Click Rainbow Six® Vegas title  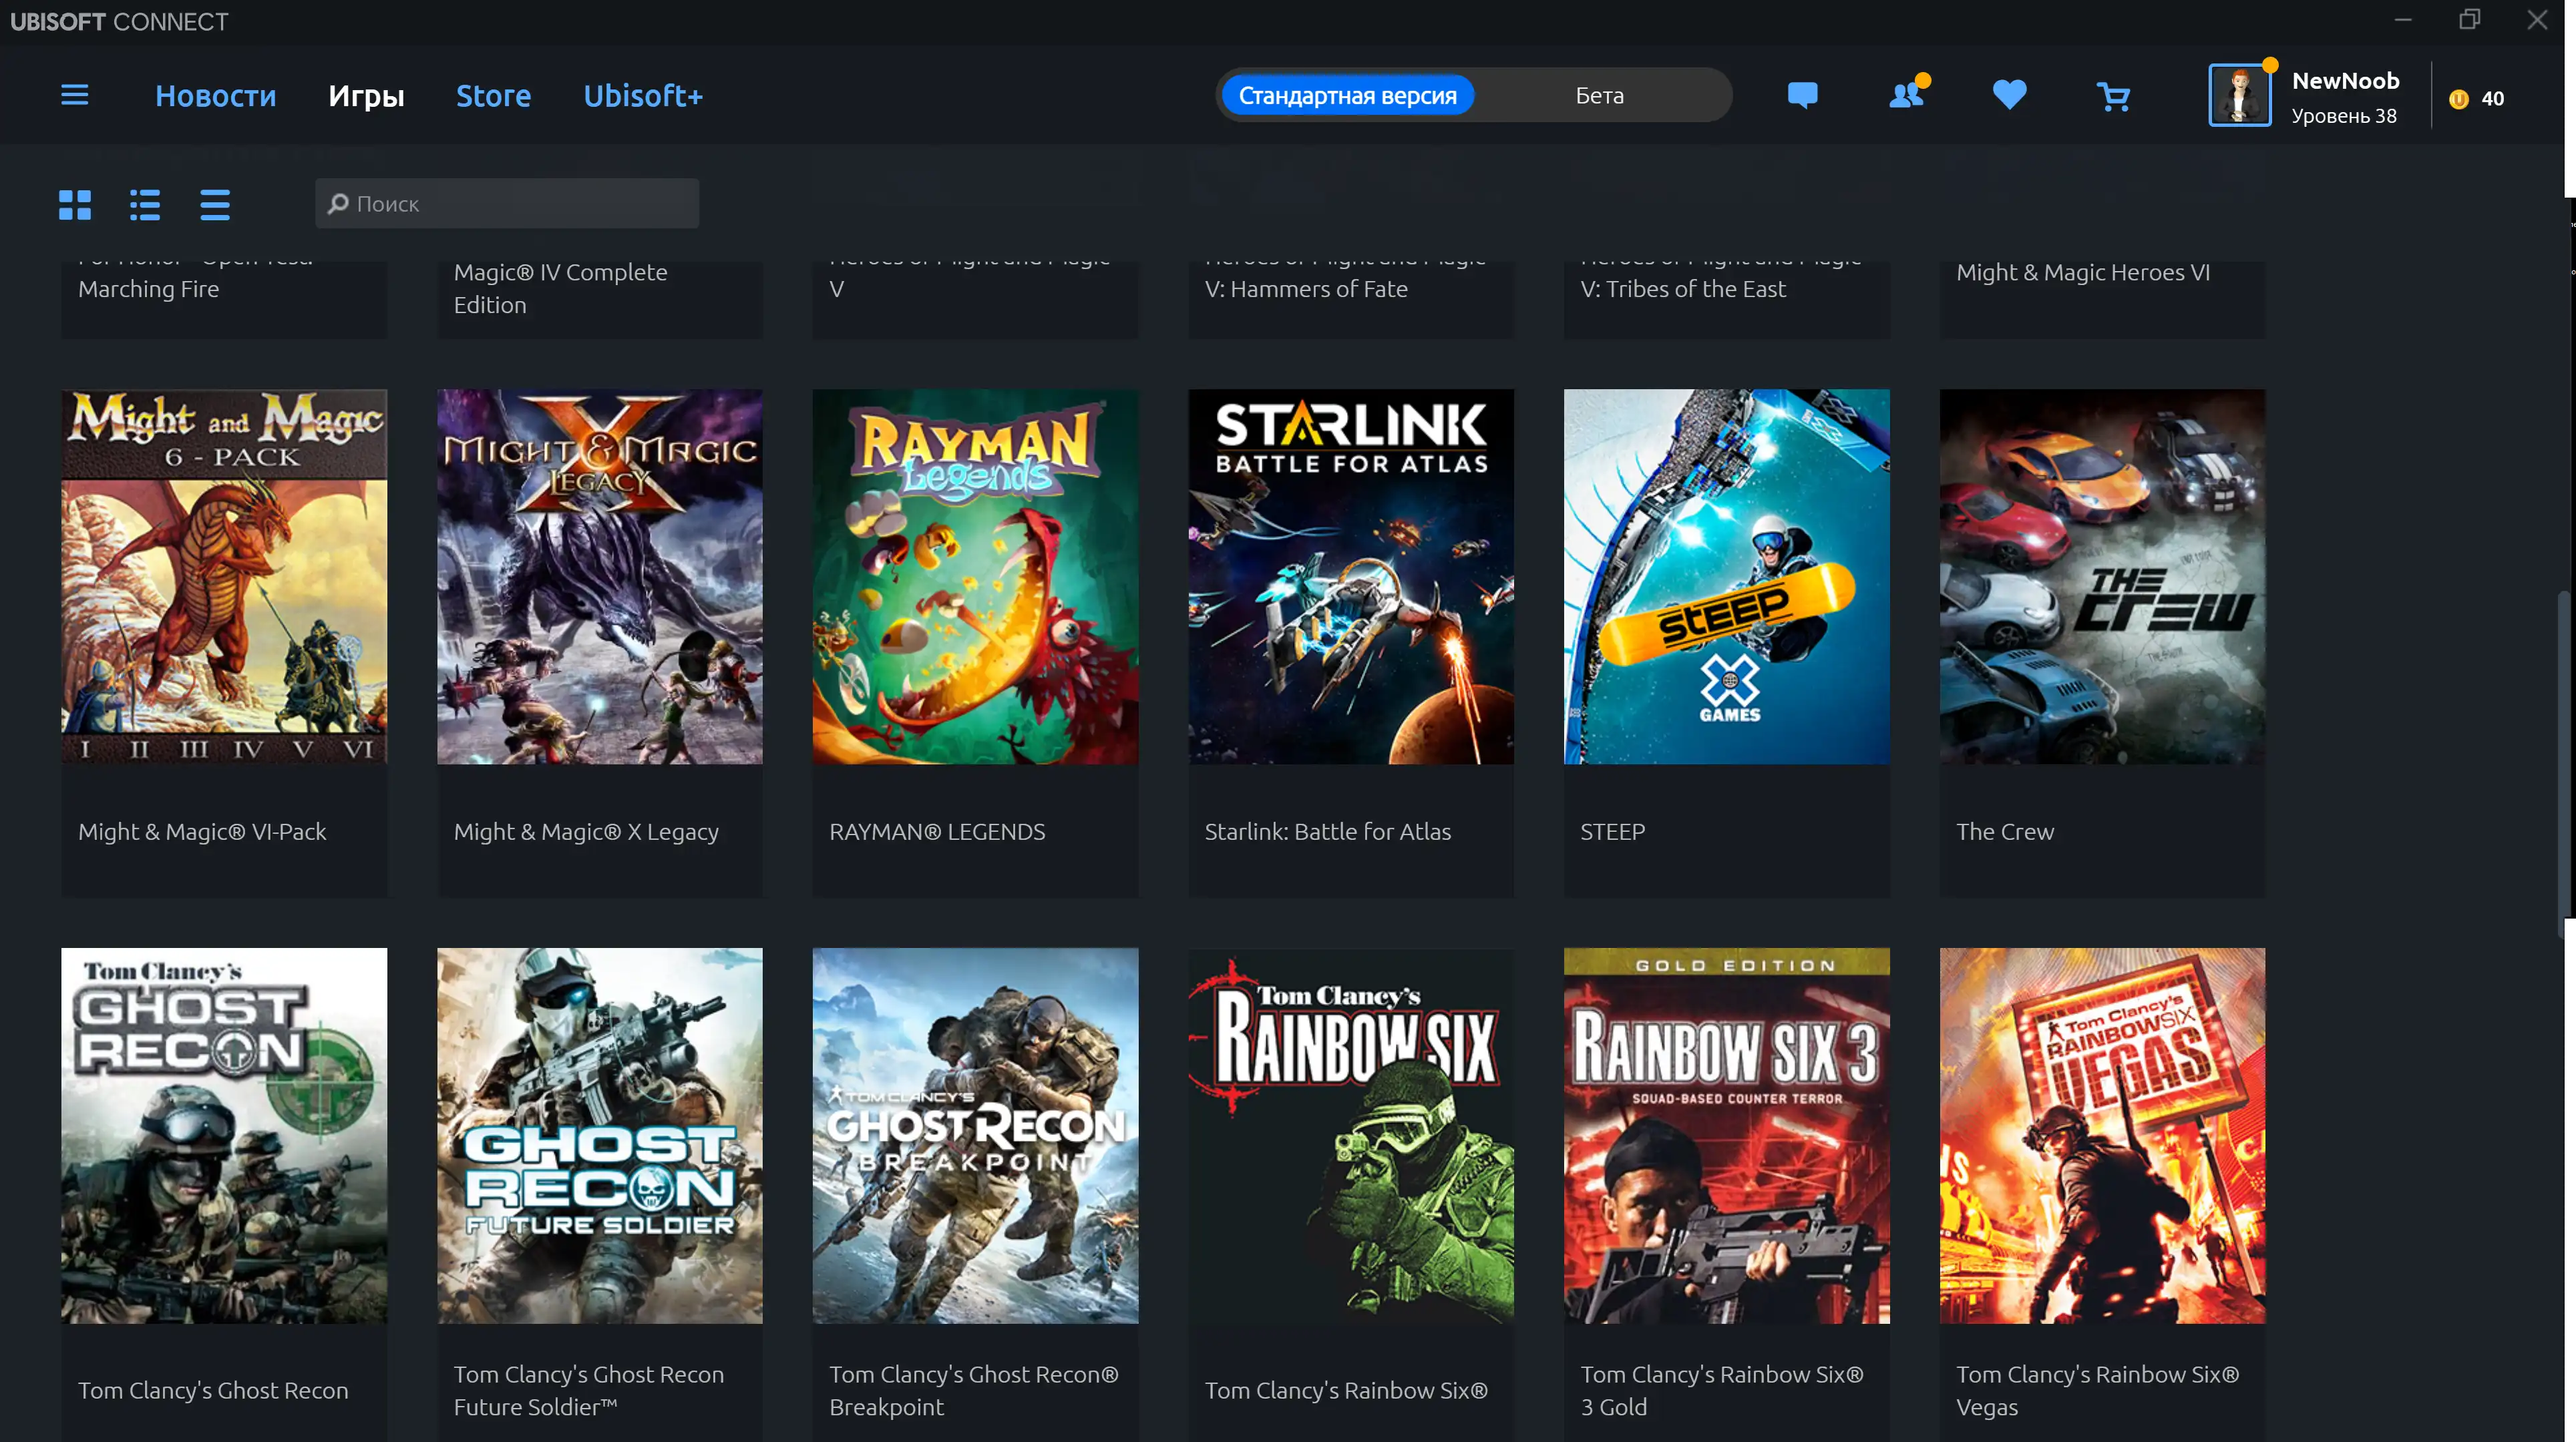[2097, 1390]
